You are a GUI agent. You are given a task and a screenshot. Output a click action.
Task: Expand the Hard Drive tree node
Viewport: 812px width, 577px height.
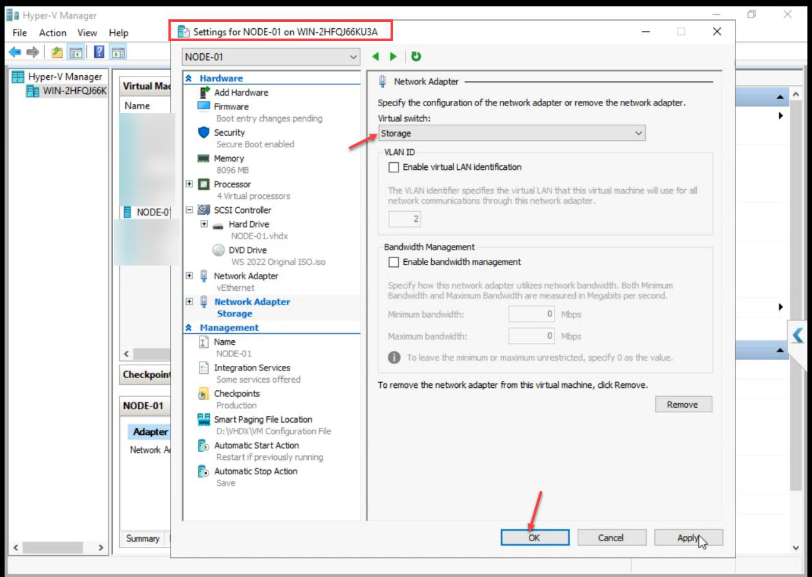(x=204, y=224)
